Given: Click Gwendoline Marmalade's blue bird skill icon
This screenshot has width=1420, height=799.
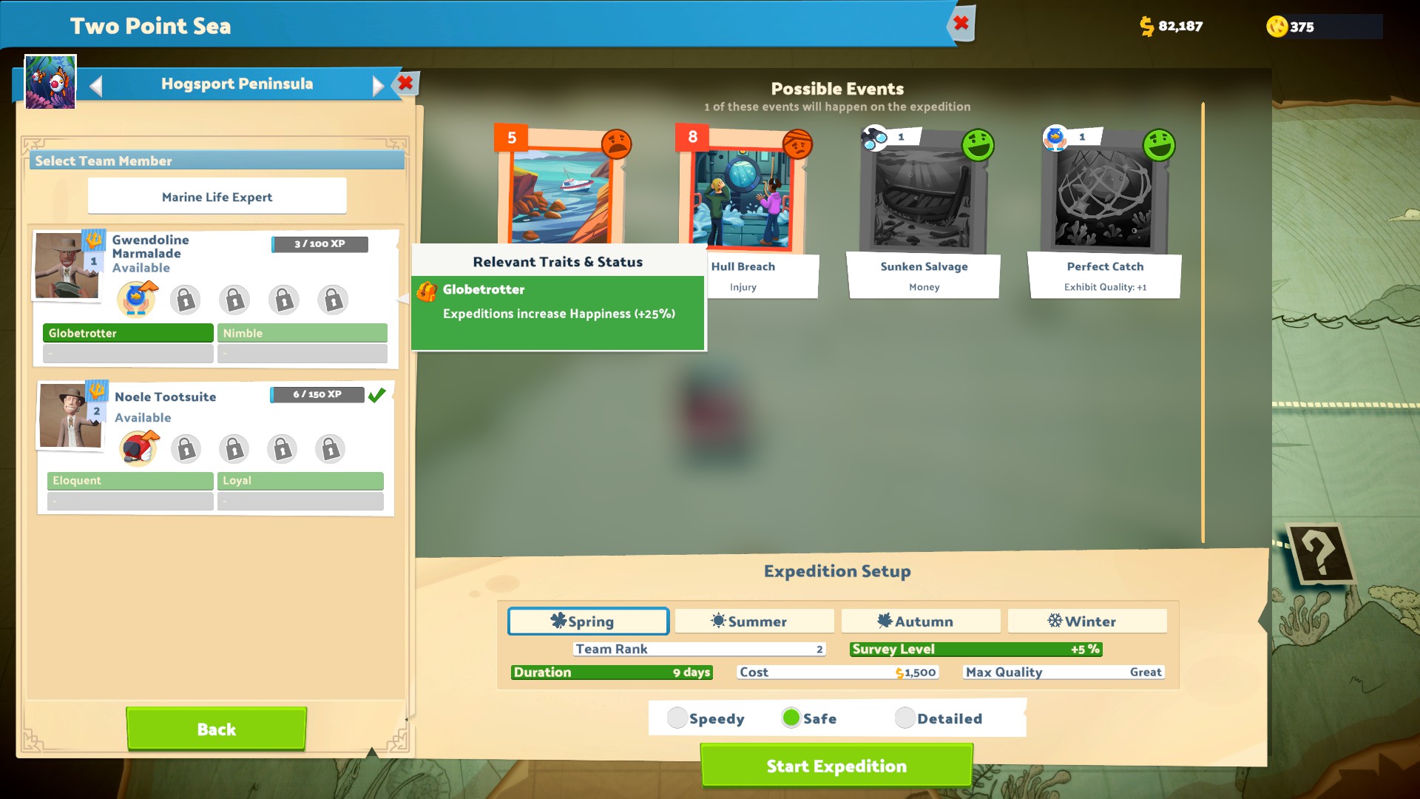Looking at the screenshot, I should pyautogui.click(x=138, y=299).
